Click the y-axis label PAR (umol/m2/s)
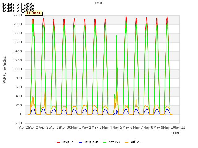The height and width of the screenshot is (148, 198). (4, 69)
